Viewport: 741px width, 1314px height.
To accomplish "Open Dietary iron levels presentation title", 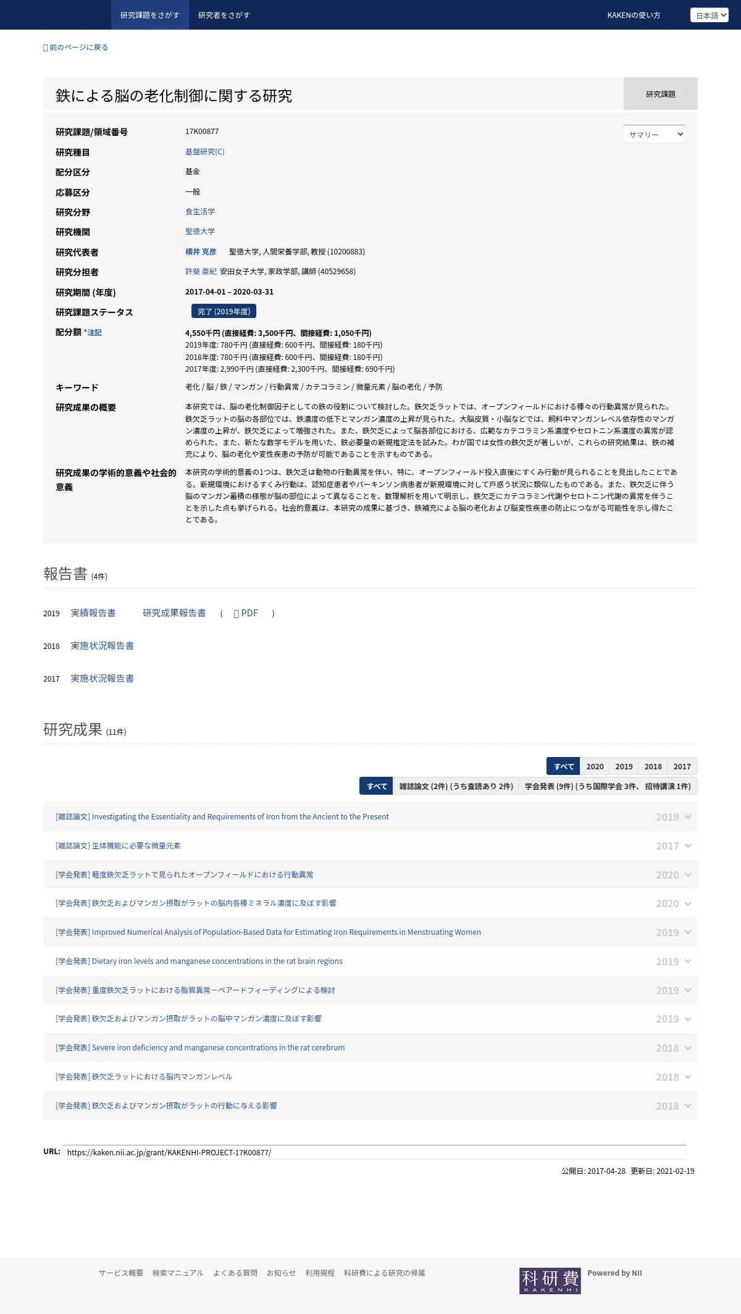I will click(x=199, y=961).
